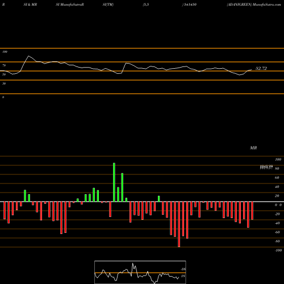Viewport: 284px width, 284px height.
Task: Click the 541450 code in the header
Action: (x=190, y=5)
